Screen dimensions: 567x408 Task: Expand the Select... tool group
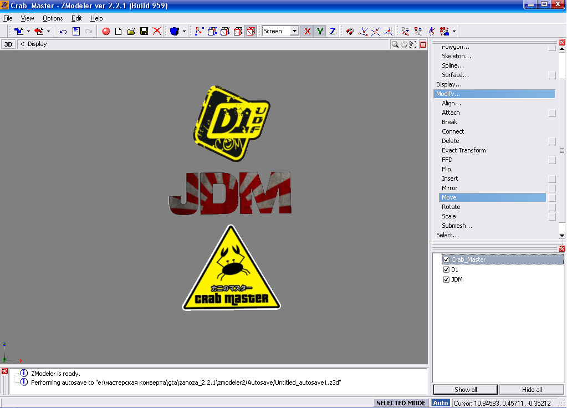(x=448, y=235)
